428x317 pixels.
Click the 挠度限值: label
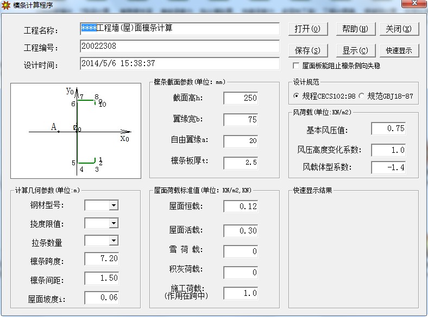coord(47,224)
